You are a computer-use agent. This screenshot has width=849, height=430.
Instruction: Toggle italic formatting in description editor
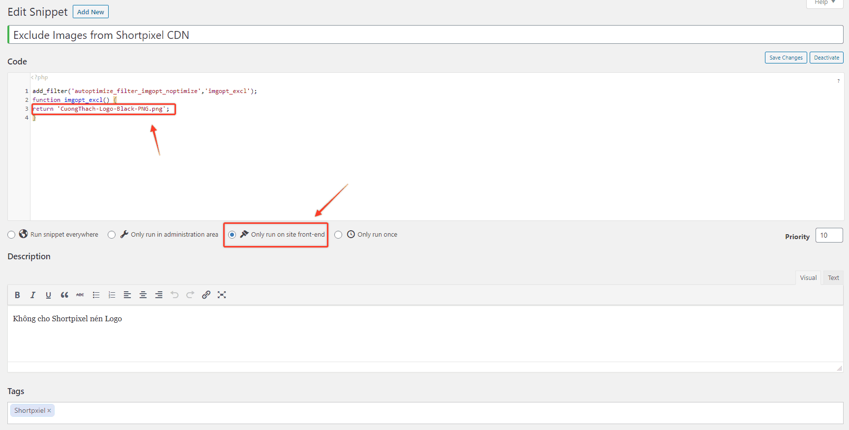(33, 295)
